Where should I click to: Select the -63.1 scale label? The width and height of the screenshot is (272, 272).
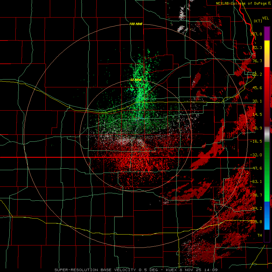click(x=256, y=182)
